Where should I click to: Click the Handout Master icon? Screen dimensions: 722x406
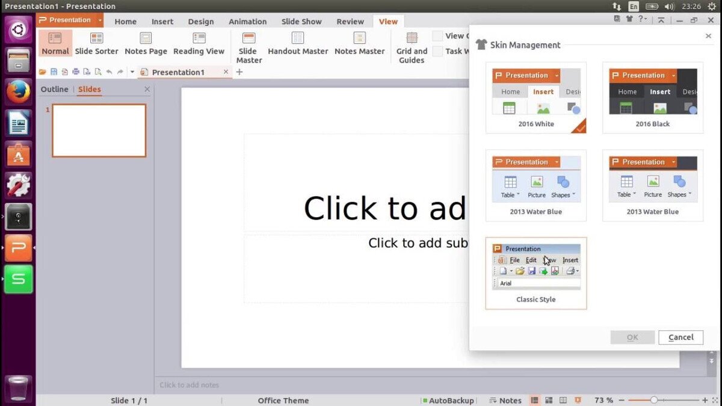click(298, 43)
